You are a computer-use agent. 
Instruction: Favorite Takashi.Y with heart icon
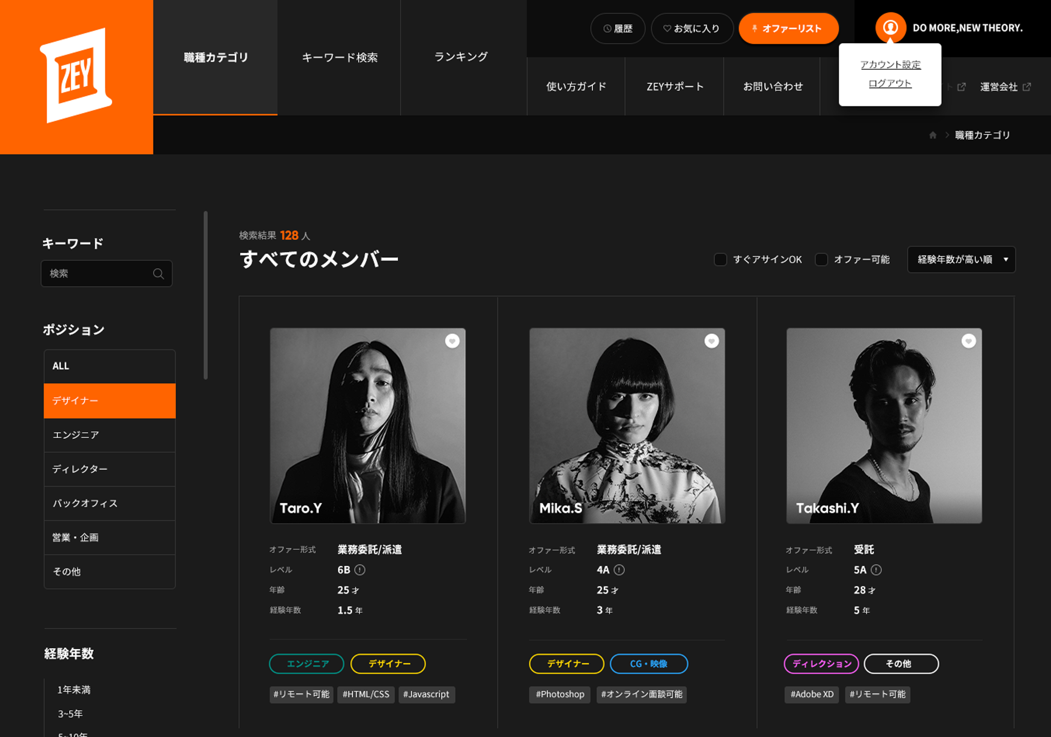coord(968,341)
